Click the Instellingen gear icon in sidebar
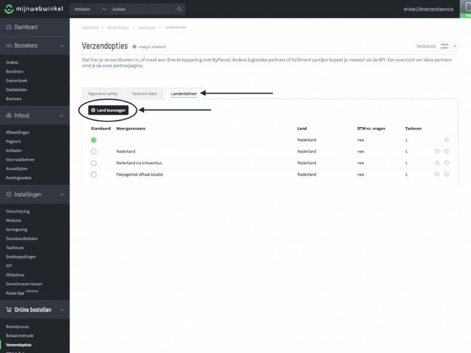The image size is (471, 353). [9, 195]
